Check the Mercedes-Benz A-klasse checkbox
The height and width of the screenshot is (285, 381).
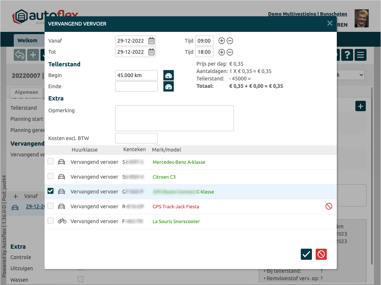click(51, 162)
